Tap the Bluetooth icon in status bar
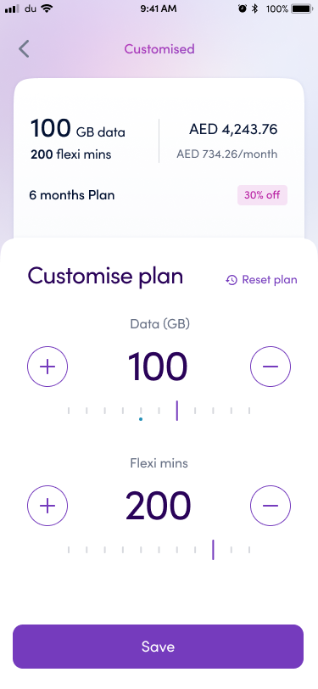The width and height of the screenshot is (318, 689). point(254,8)
